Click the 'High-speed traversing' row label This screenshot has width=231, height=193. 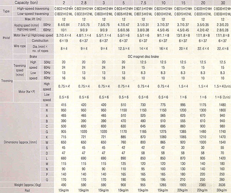click(33, 9)
